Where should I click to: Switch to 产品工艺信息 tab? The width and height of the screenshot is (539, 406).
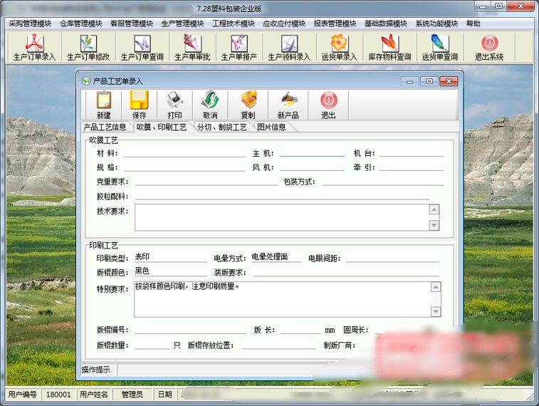point(105,127)
